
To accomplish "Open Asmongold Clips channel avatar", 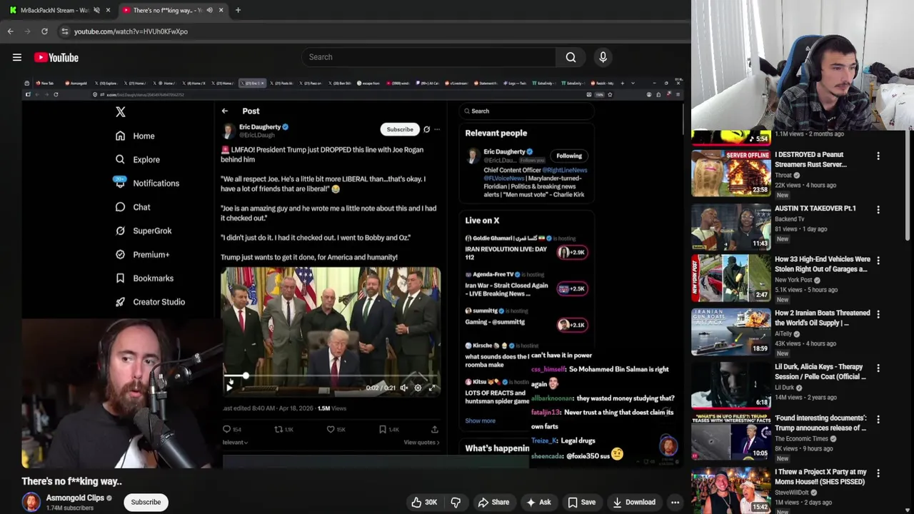I will [x=31, y=502].
